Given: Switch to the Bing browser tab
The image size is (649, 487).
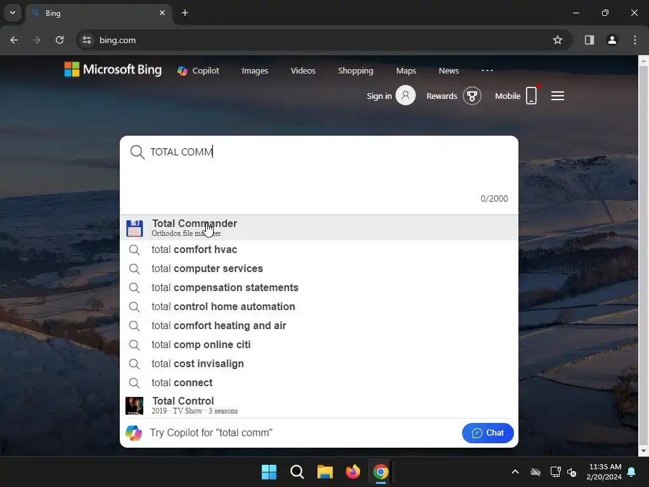Looking at the screenshot, I should [x=100, y=13].
